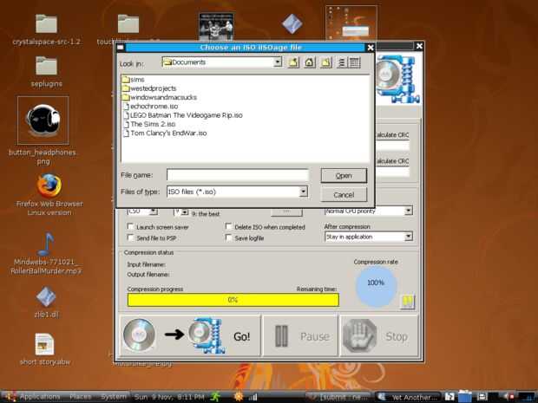Select The Sims 2.iso file
538x403 pixels.
149,124
